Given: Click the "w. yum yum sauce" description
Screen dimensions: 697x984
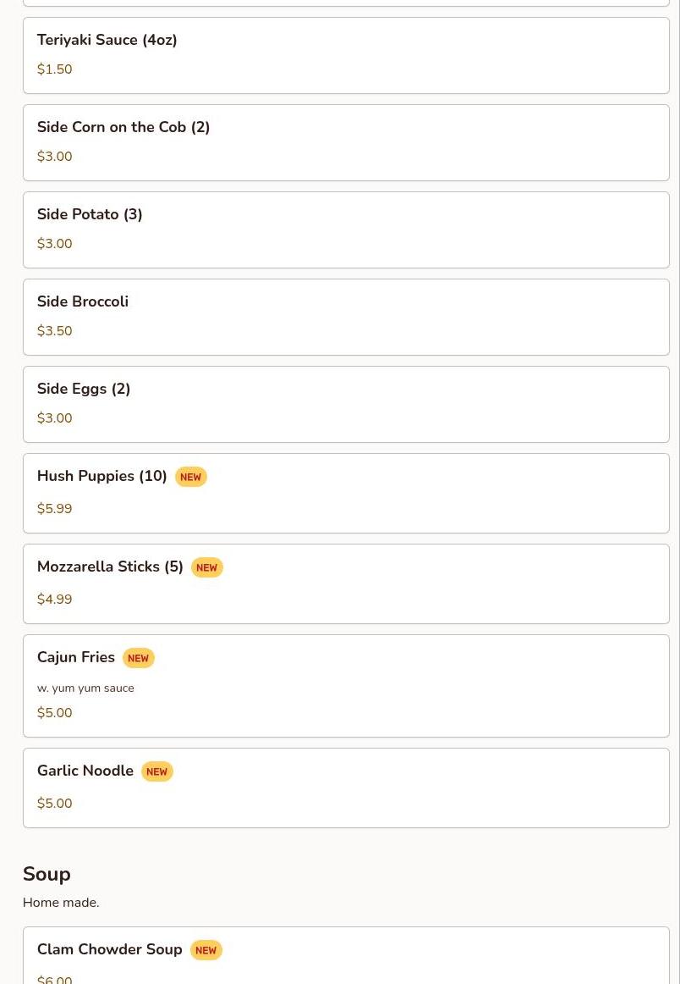Looking at the screenshot, I should pos(85,688).
